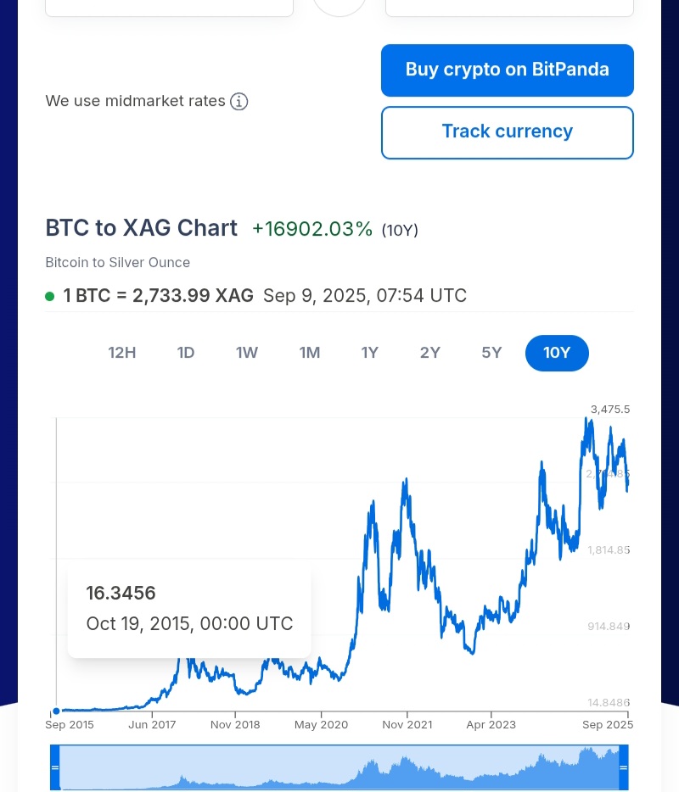Click the Track currency button
This screenshot has width=679, height=792.
pyautogui.click(x=507, y=132)
